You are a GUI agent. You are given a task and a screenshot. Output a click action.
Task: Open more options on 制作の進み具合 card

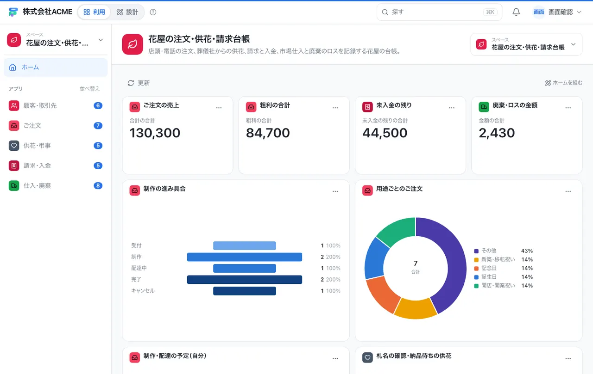point(335,191)
